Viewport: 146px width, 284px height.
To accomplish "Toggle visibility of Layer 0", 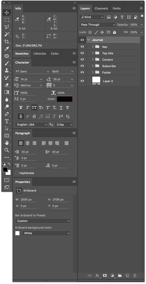I will pos(82,81).
